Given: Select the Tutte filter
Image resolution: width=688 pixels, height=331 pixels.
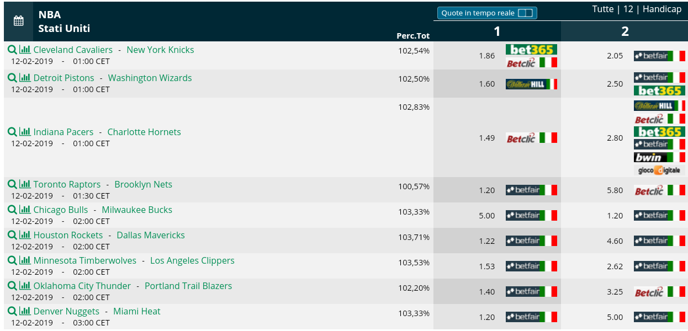Looking at the screenshot, I should 603,9.
